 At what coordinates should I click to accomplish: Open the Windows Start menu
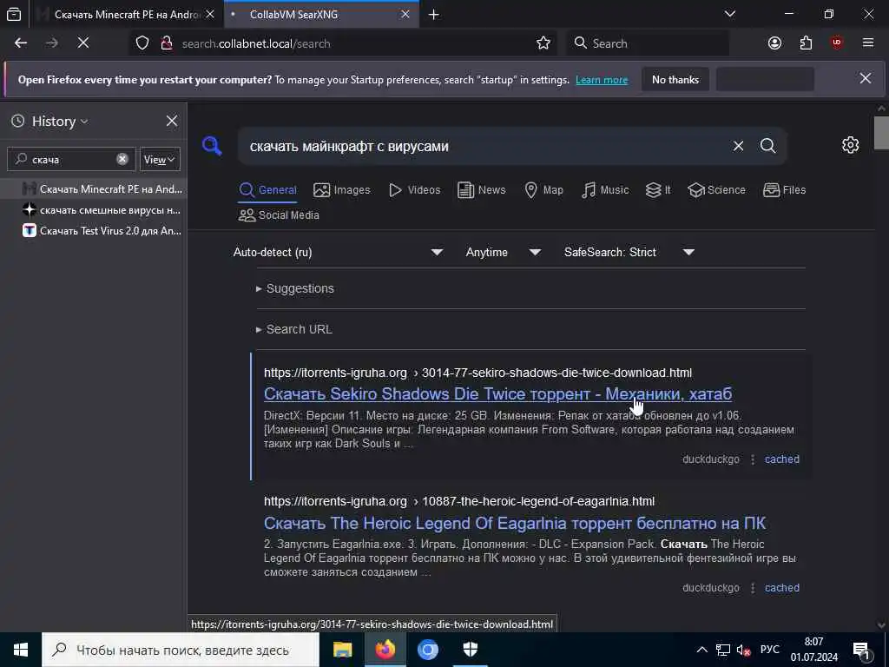pyautogui.click(x=21, y=650)
